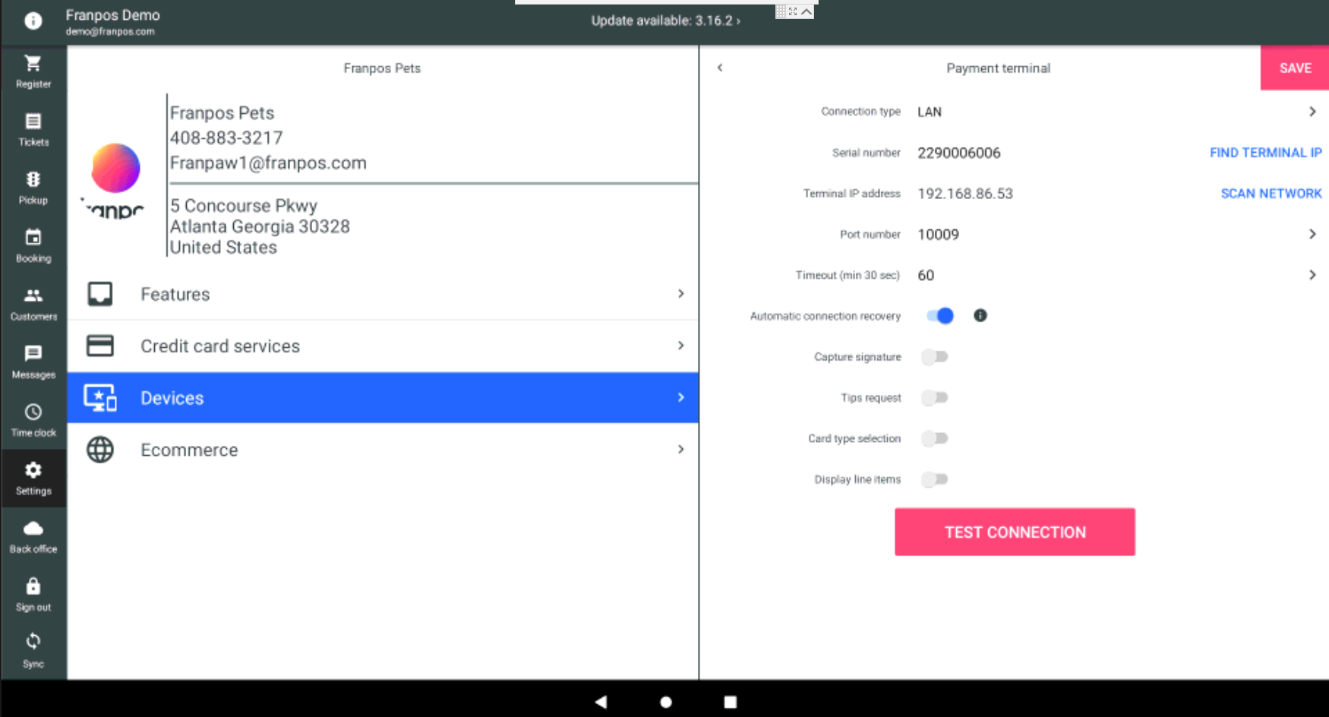The width and height of the screenshot is (1329, 717).
Task: Expand Timeout chevron
Action: [x=1312, y=275]
